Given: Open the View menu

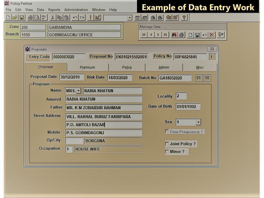Looking at the screenshot, I should [29, 10].
